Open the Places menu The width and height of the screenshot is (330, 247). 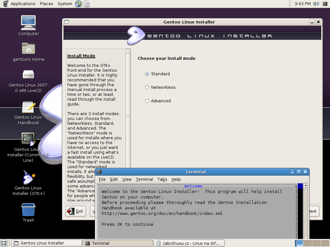46,4
